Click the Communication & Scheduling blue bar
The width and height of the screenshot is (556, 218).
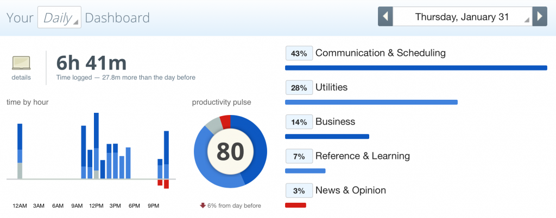click(x=416, y=68)
